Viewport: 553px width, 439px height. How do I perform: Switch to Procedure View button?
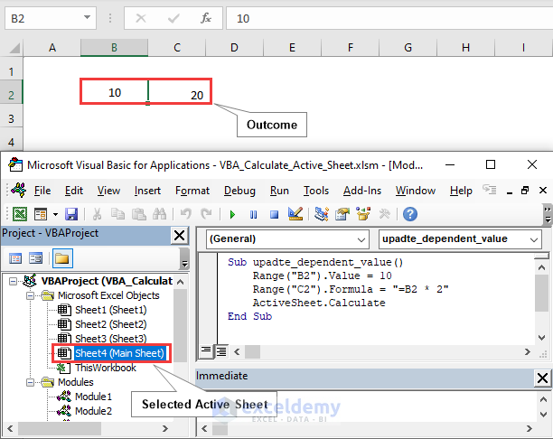click(x=206, y=351)
